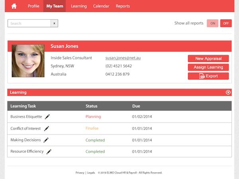Go to the Home icon
The height and width of the screenshot is (179, 239).
pyautogui.click(x=14, y=6)
